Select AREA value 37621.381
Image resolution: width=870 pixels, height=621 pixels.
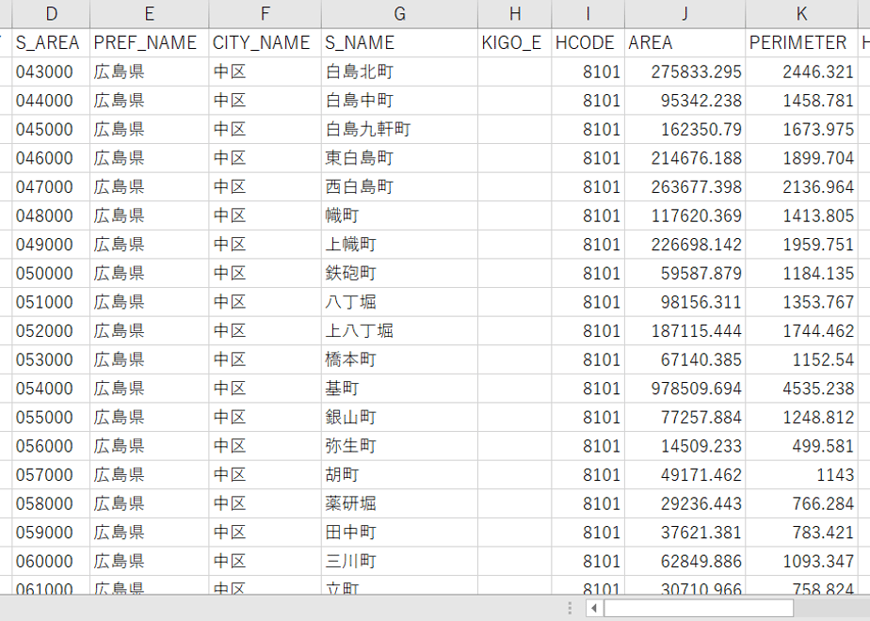point(685,533)
